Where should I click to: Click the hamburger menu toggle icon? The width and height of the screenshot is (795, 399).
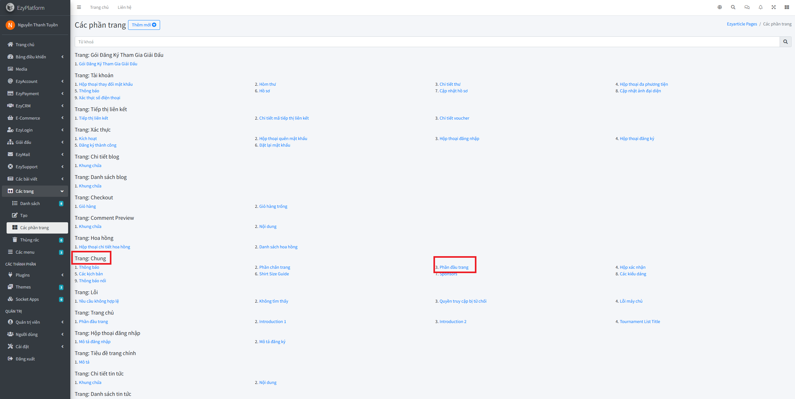pos(79,7)
